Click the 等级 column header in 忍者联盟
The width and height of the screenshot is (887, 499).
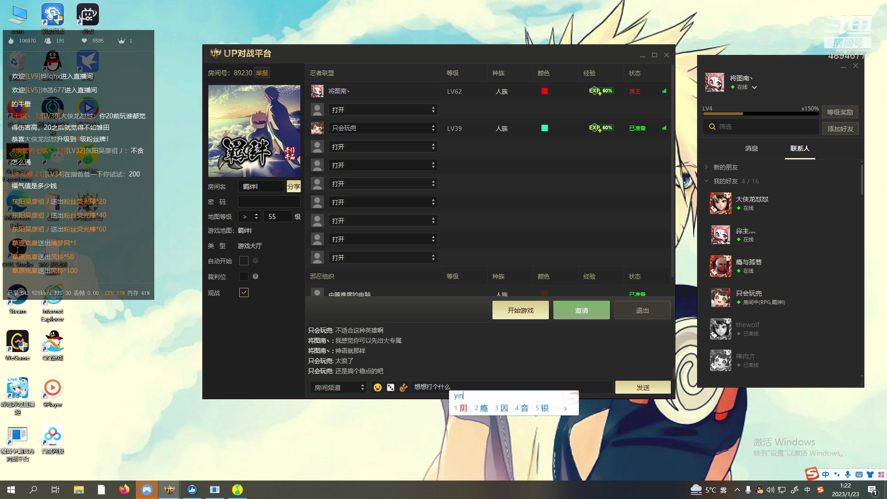(x=452, y=73)
